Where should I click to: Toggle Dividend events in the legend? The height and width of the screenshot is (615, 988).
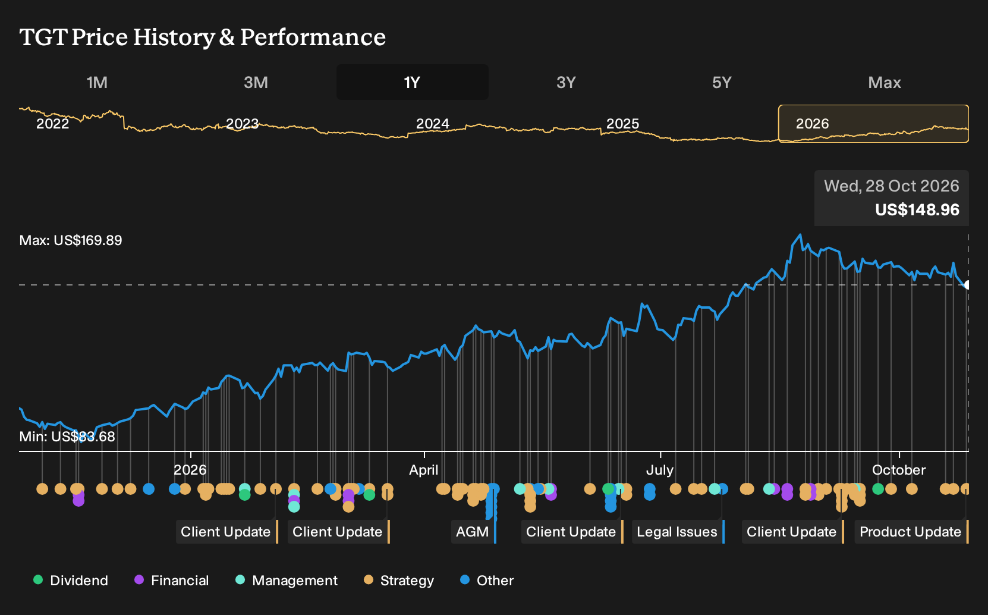(71, 581)
